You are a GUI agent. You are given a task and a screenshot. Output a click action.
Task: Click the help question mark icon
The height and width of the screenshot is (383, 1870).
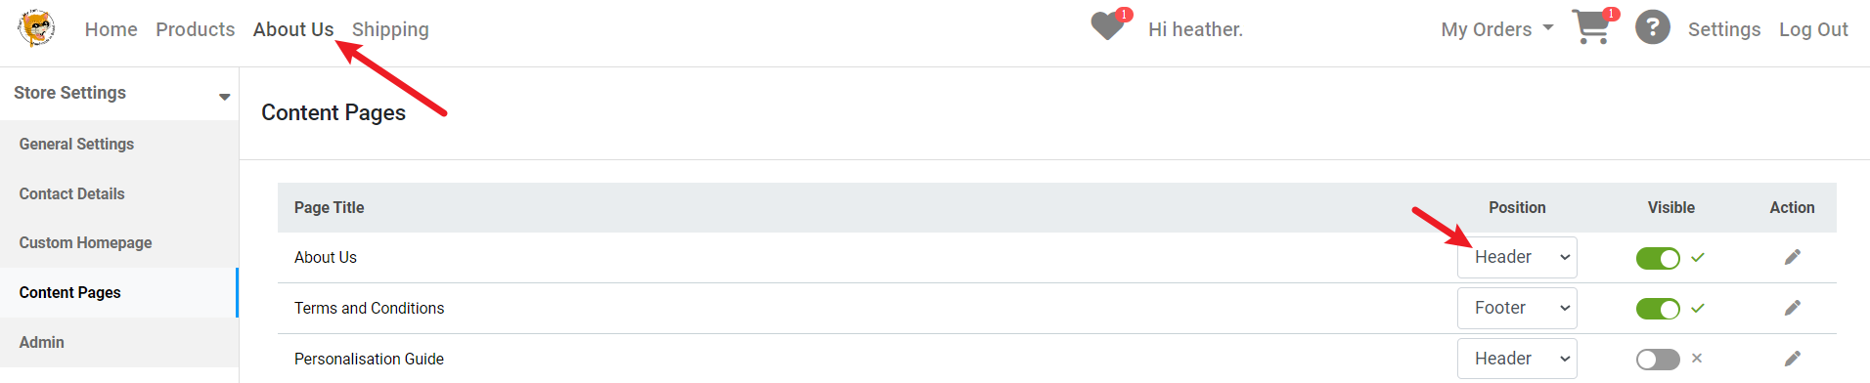pos(1653,27)
